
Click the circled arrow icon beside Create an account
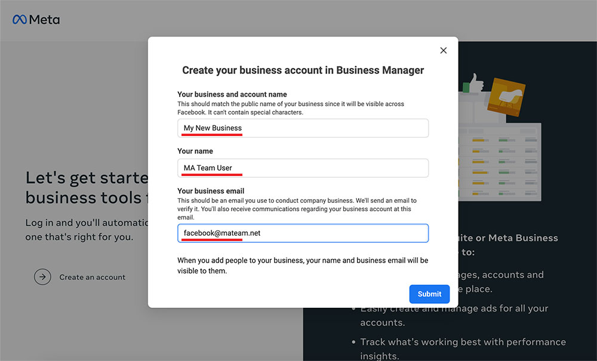(42, 277)
